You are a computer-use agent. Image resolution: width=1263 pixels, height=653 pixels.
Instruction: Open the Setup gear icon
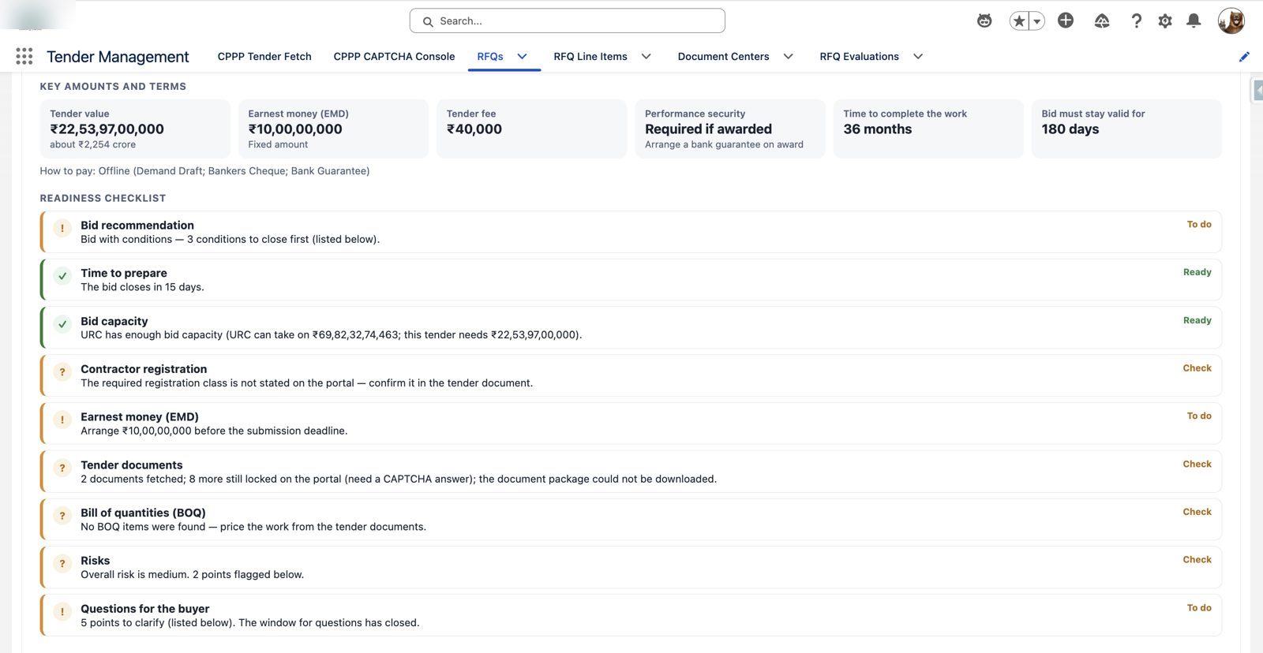point(1165,21)
